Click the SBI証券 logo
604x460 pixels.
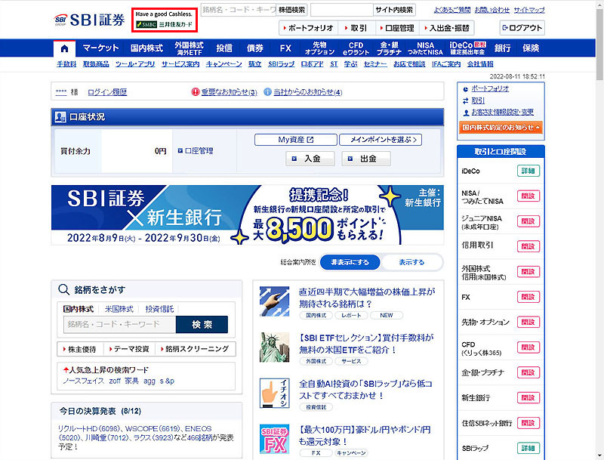point(90,20)
